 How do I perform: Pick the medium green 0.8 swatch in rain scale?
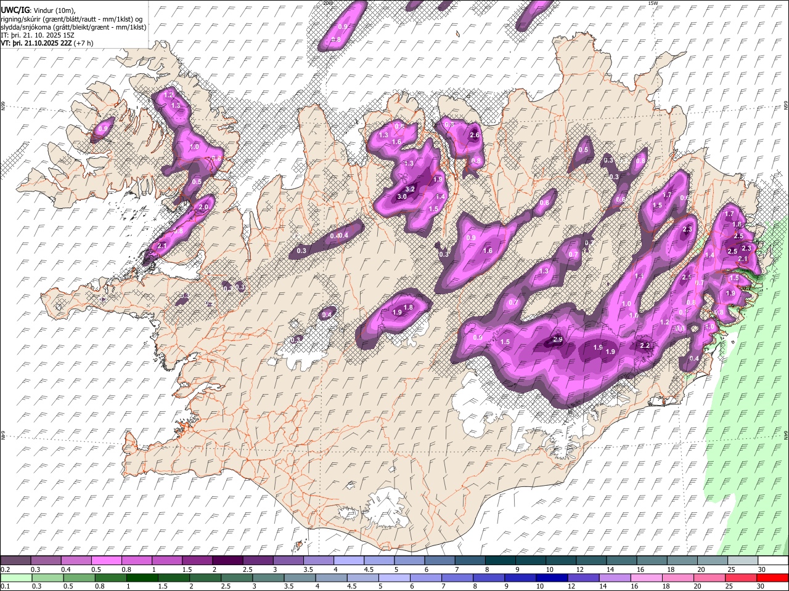pyautogui.click(x=111, y=577)
